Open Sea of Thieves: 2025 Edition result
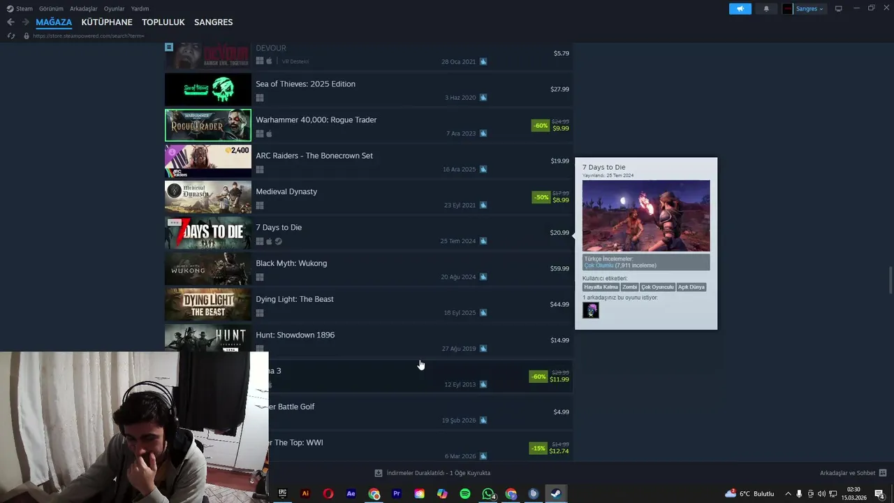894x503 pixels. [368, 89]
